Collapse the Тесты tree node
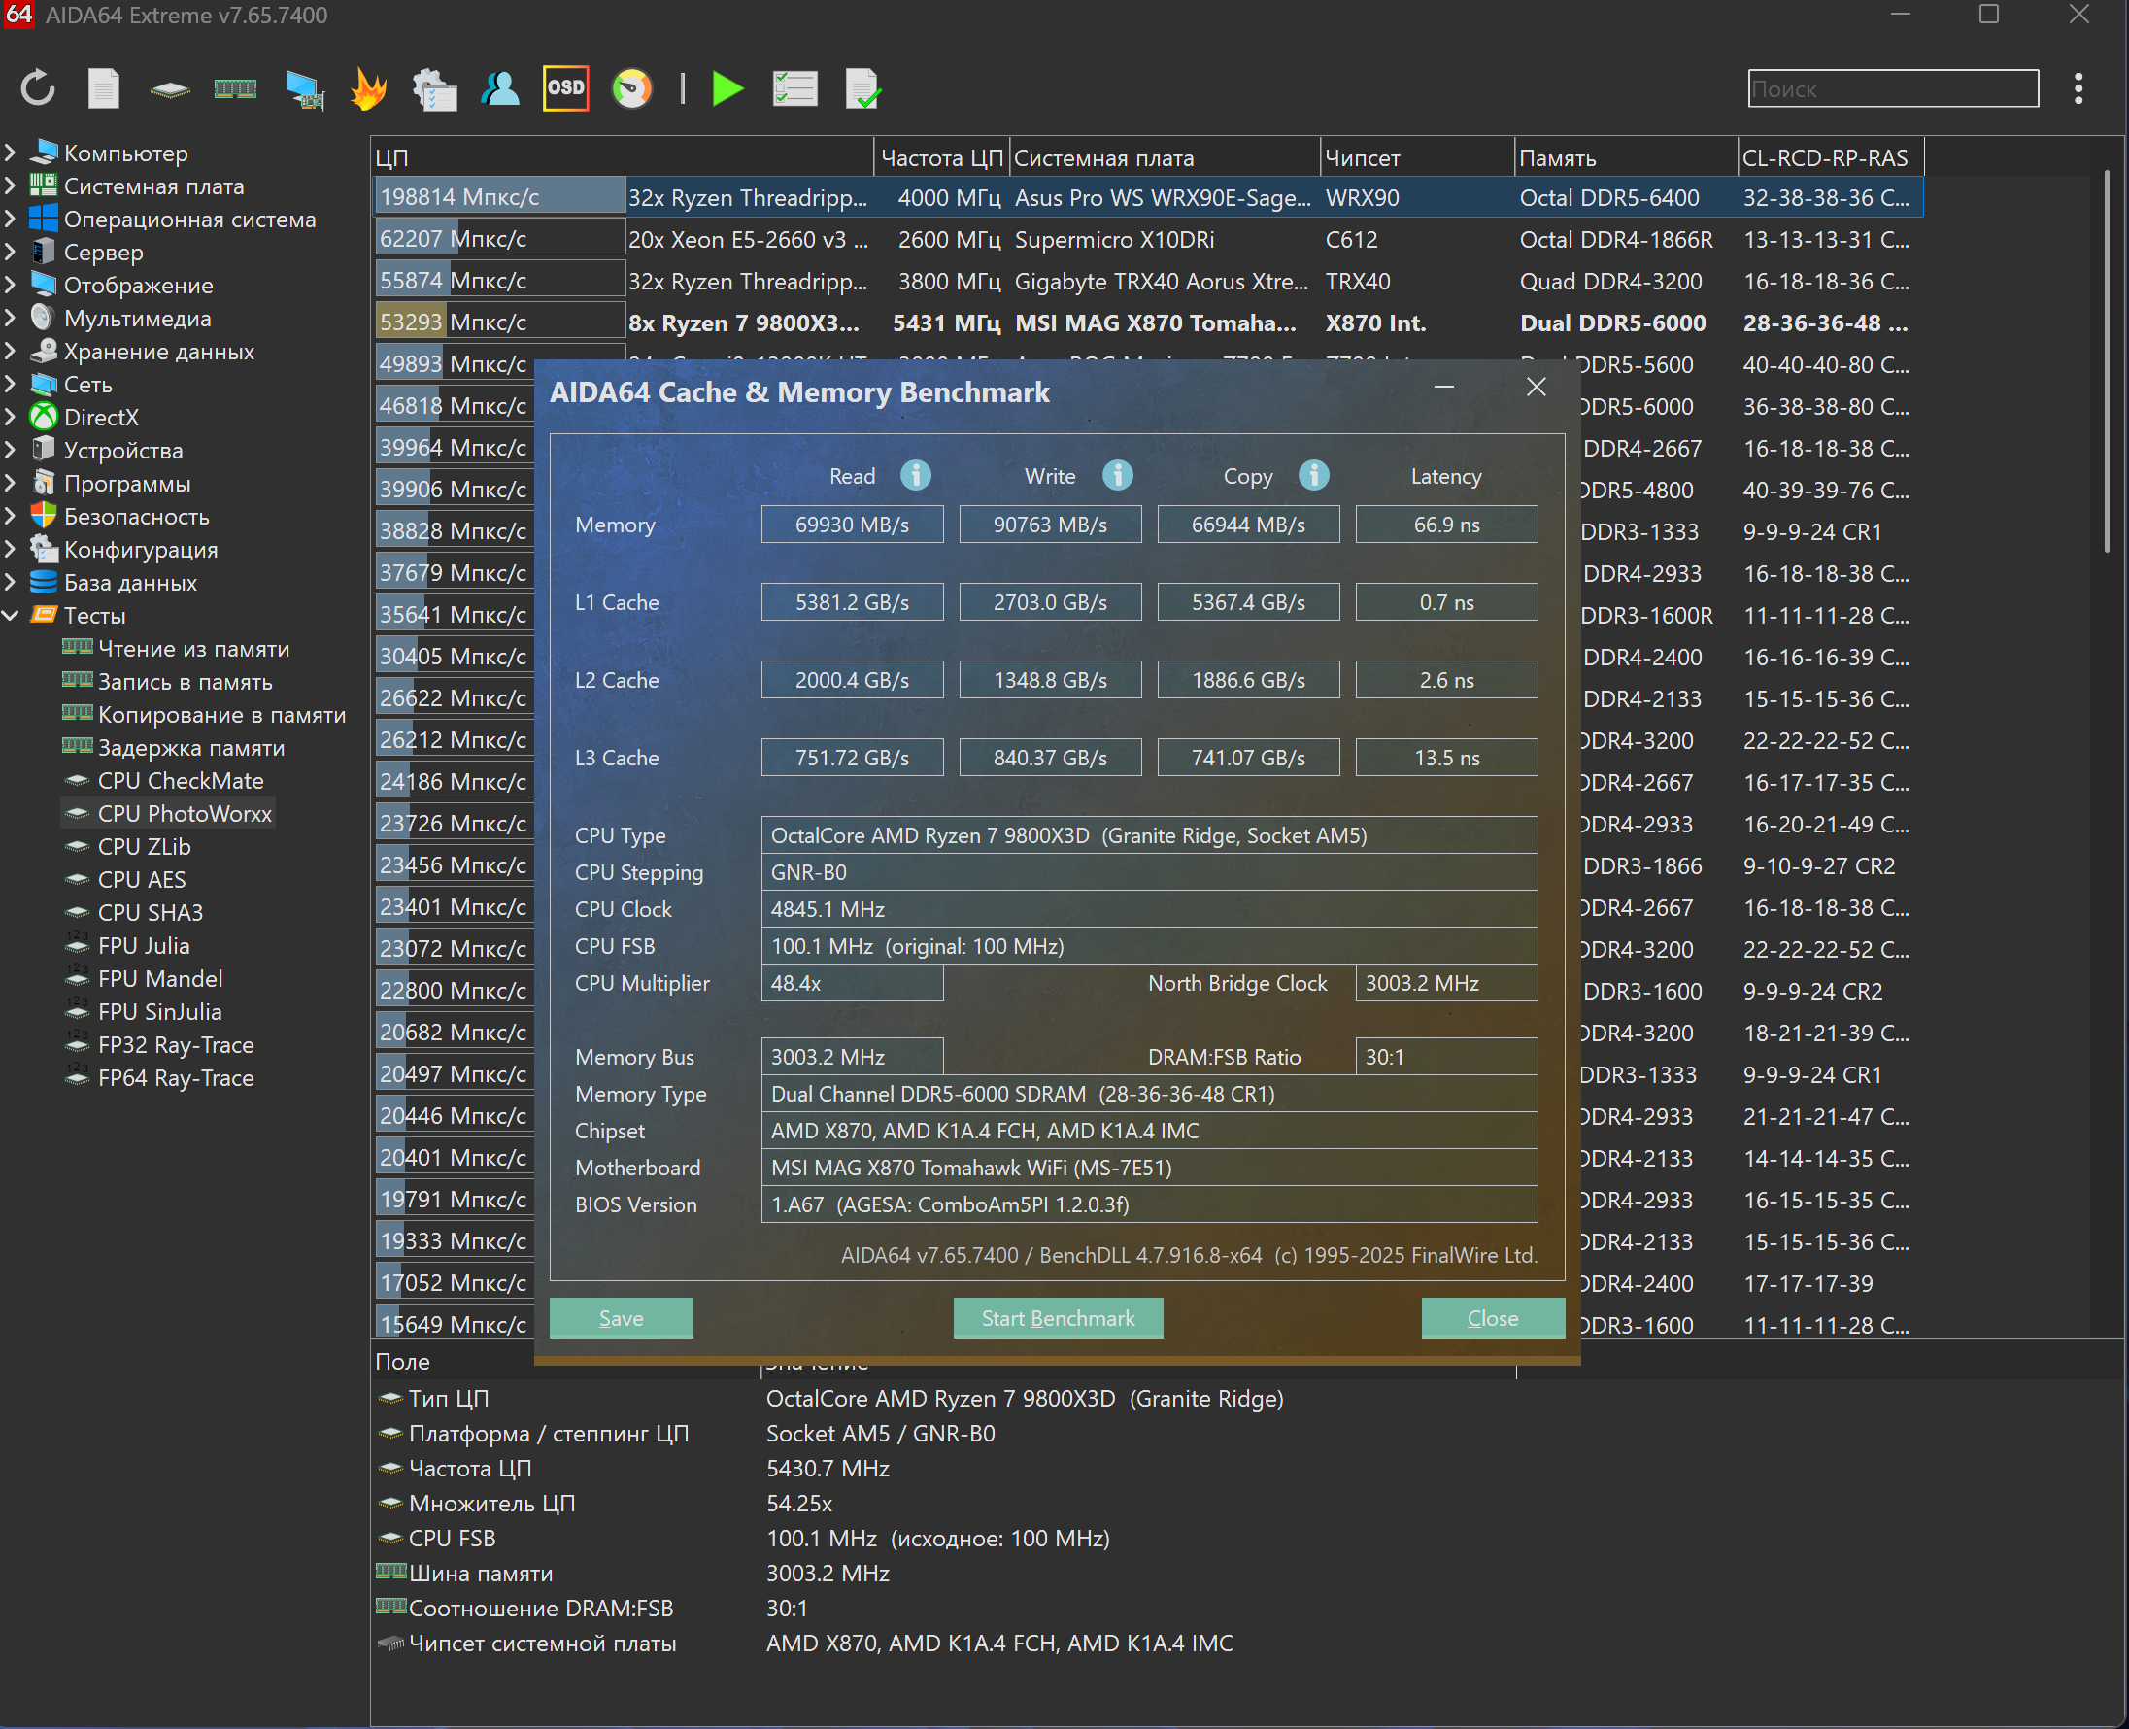 pyautogui.click(x=11, y=615)
